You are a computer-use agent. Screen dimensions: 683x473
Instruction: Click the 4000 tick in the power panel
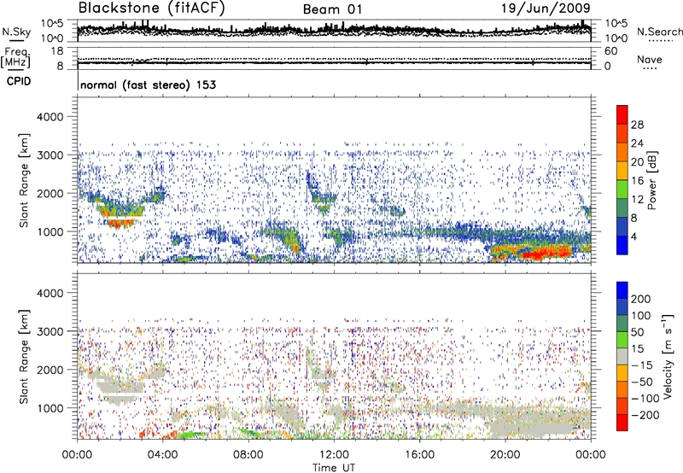50,117
